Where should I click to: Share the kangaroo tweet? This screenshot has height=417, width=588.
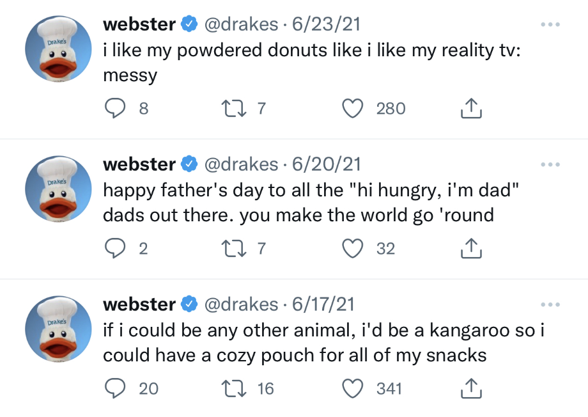click(x=470, y=388)
